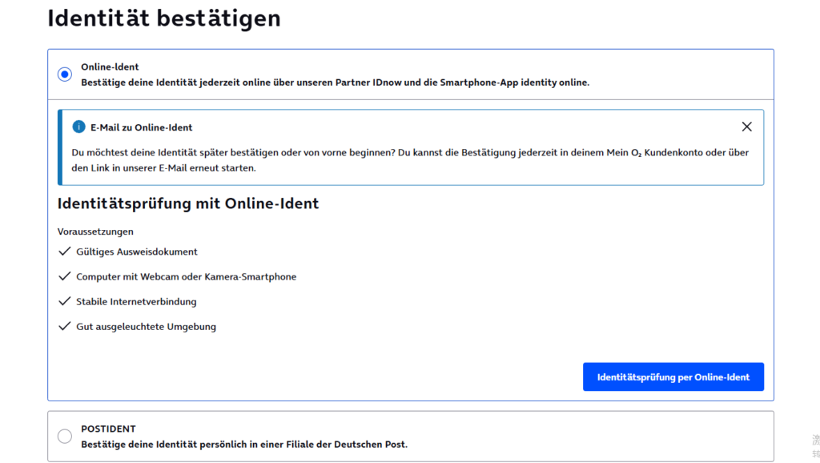Click the Gültiges Ausweisdokument requirement text

137,252
